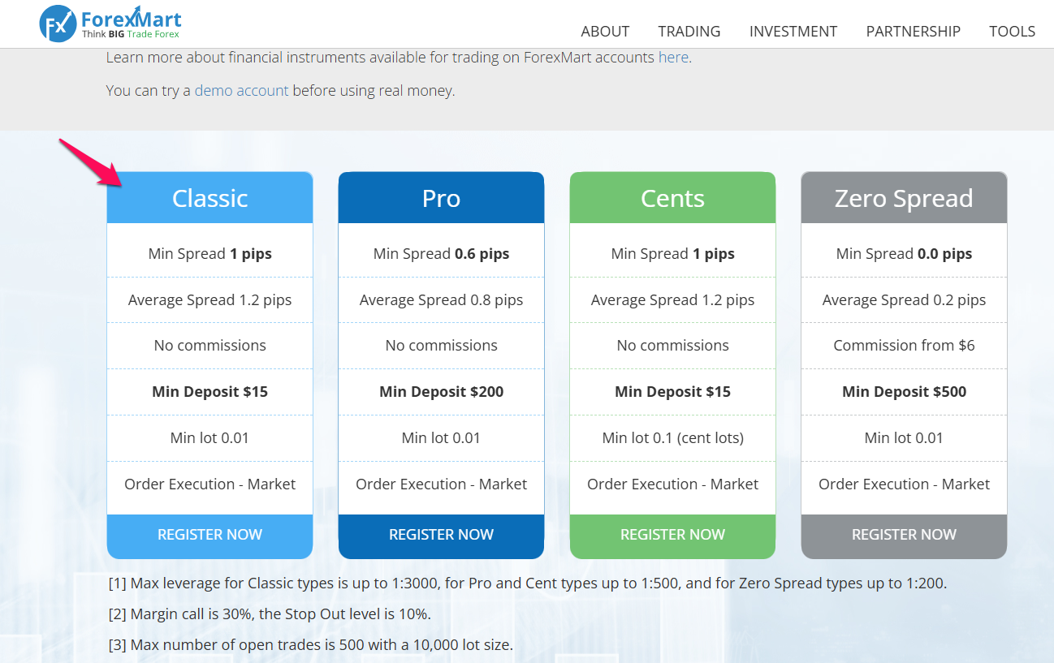
Task: Click REGISTER NOW for Classic account
Action: (x=210, y=535)
